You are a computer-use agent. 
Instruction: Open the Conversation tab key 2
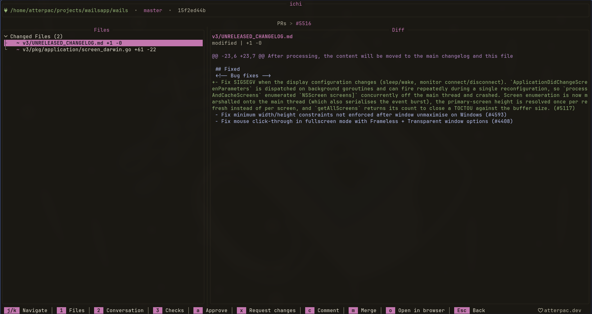[x=99, y=310]
